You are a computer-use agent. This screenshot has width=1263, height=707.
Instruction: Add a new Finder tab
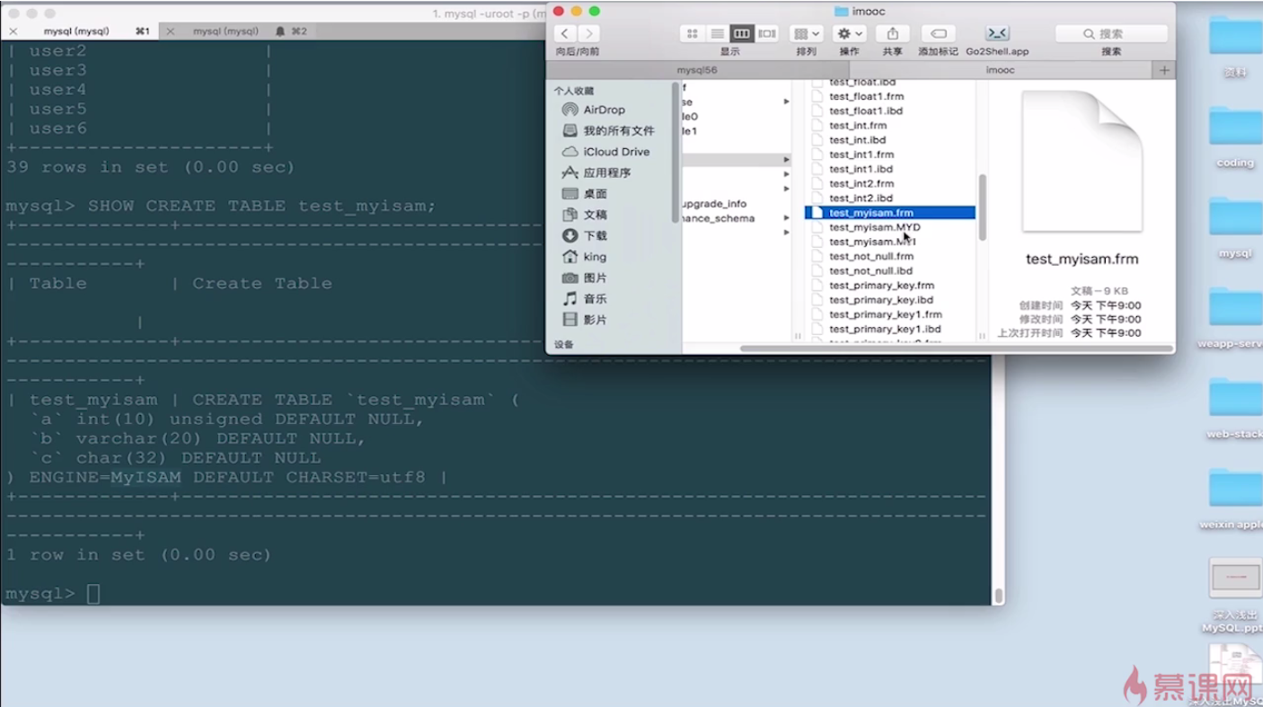(x=1164, y=69)
